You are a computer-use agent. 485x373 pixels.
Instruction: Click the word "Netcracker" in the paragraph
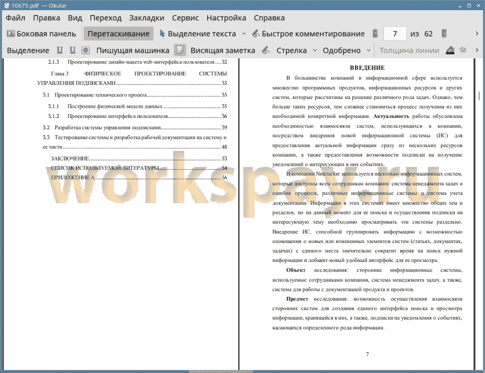pos(328,174)
